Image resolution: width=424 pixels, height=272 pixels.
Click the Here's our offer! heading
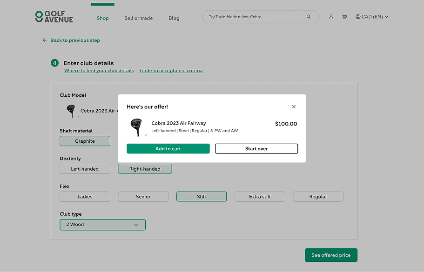click(x=148, y=106)
